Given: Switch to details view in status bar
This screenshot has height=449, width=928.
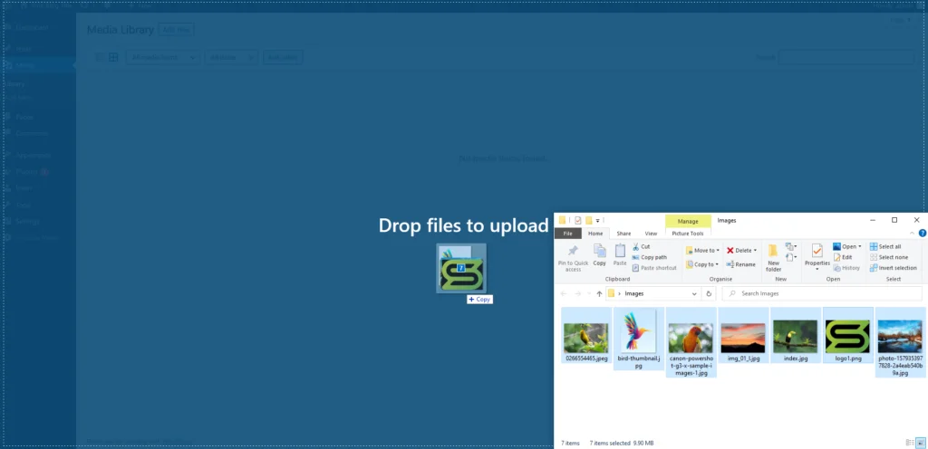Looking at the screenshot, I should 910,444.
